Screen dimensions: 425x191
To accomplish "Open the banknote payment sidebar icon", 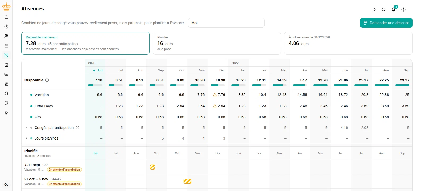I will 6,74.
